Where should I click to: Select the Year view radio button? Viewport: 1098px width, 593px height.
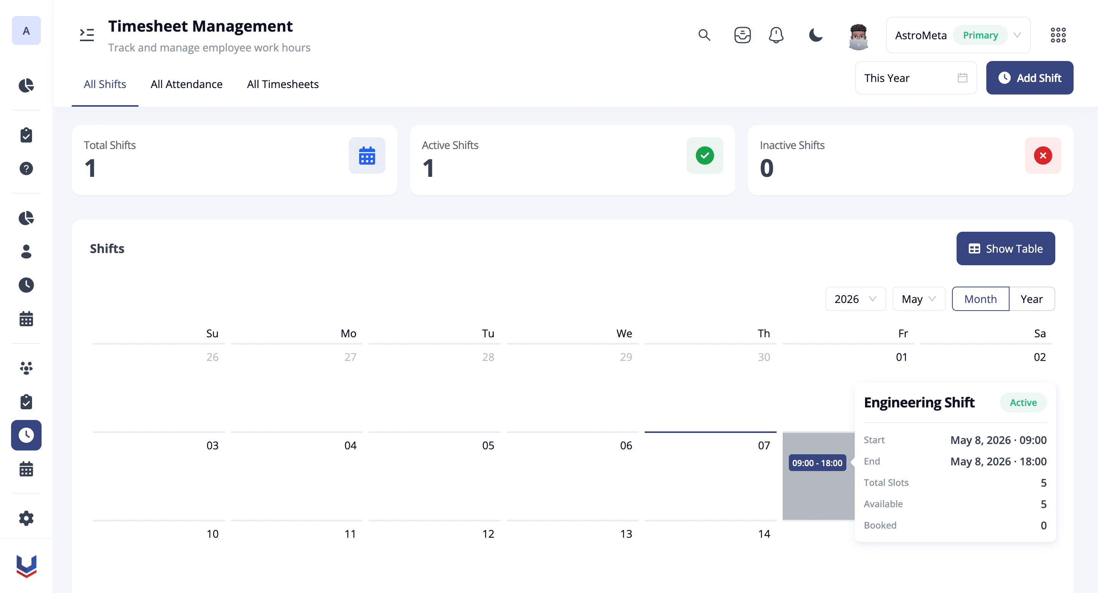[x=1032, y=299]
